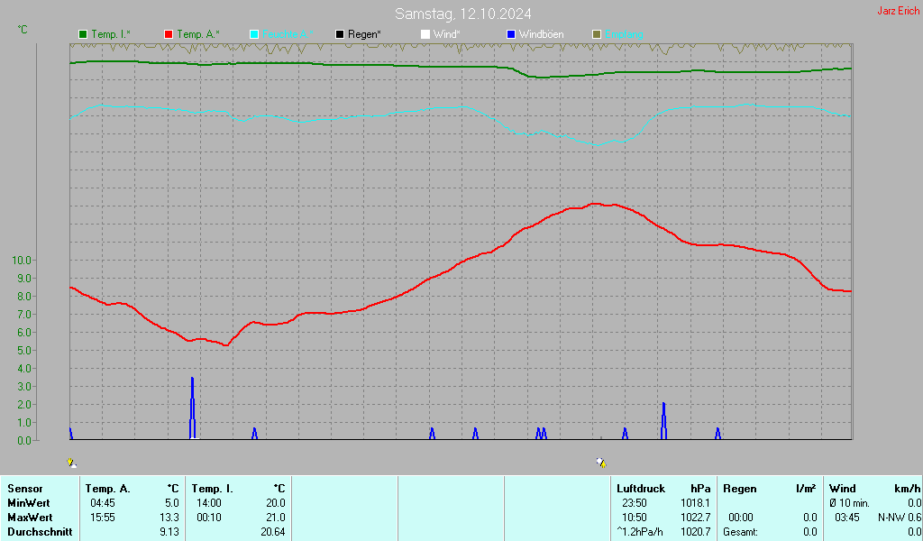Image resolution: width=923 pixels, height=541 pixels.
Task: Click the weather forecast icon below the graph's middle
Action: coord(601,463)
